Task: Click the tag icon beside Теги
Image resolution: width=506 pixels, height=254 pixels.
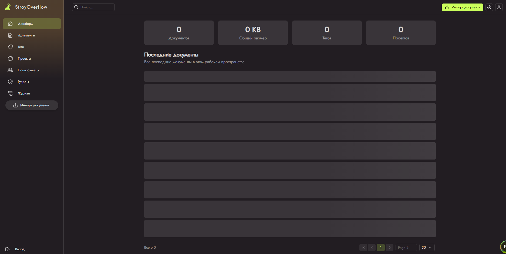Action: pos(10,47)
